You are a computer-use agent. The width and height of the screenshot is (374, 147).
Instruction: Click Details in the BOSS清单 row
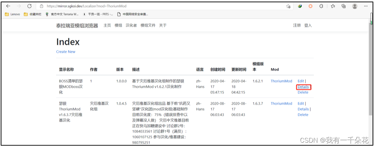(303, 87)
